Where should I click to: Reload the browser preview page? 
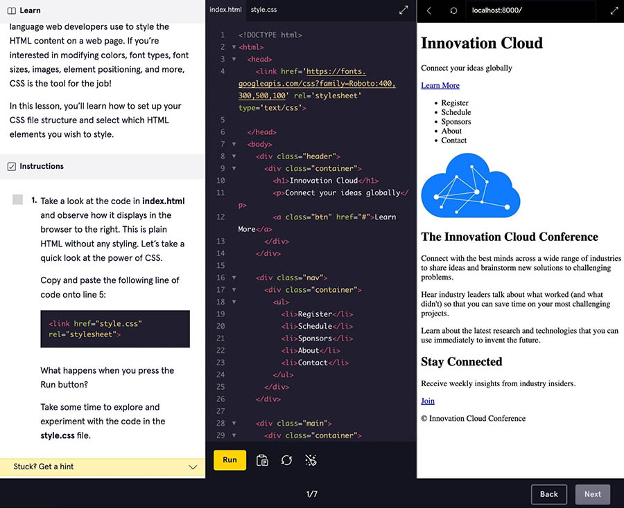pos(453,10)
